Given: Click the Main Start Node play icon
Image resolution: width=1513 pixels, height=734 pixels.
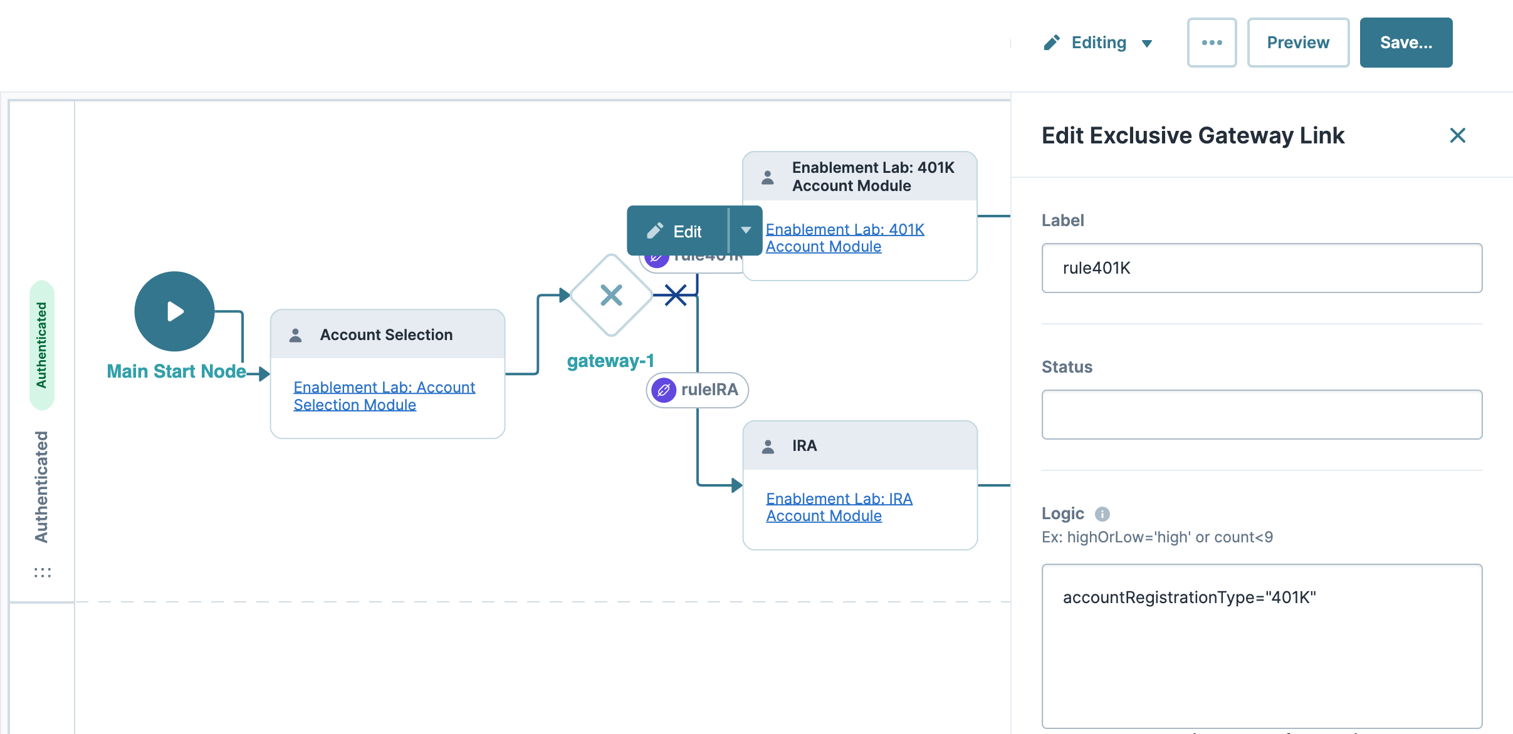Looking at the screenshot, I should 174,311.
